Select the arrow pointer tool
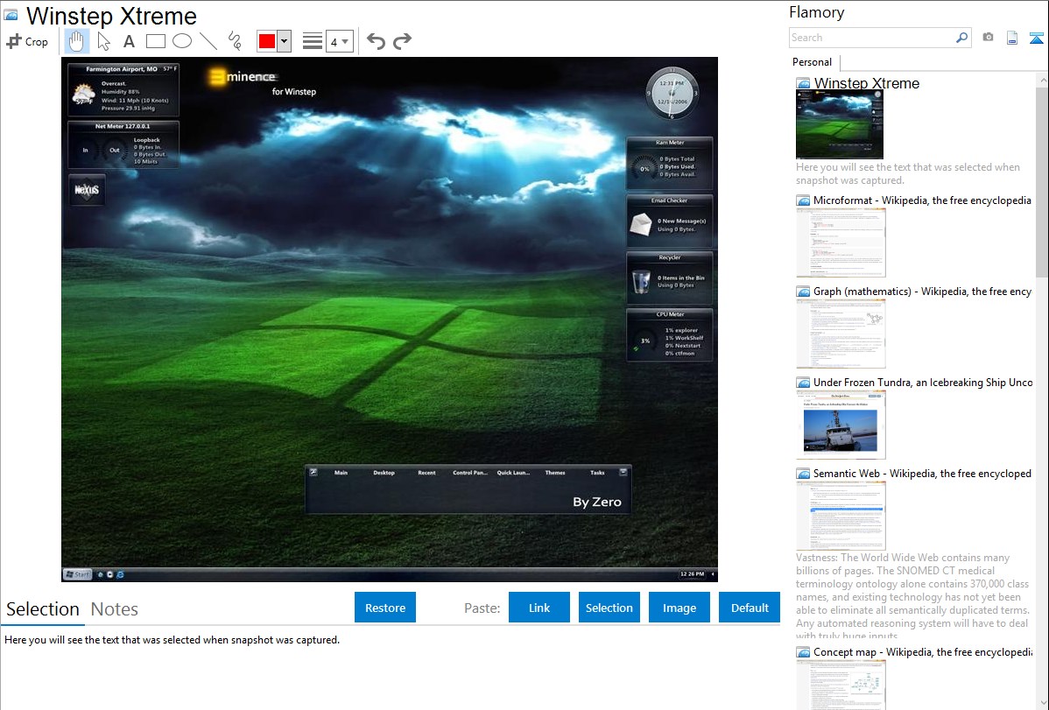1049x710 pixels. [x=103, y=41]
